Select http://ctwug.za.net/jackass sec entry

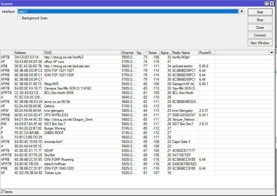(137, 66)
